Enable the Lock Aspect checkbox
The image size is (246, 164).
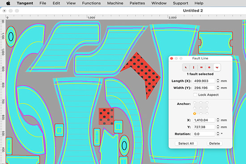[x=195, y=95]
